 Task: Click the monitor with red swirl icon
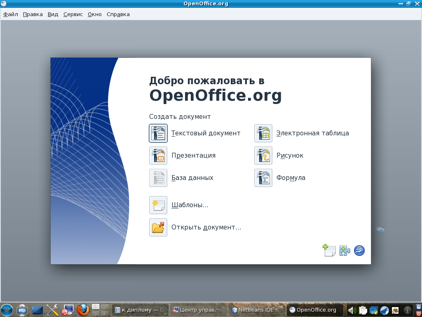[x=68, y=310]
